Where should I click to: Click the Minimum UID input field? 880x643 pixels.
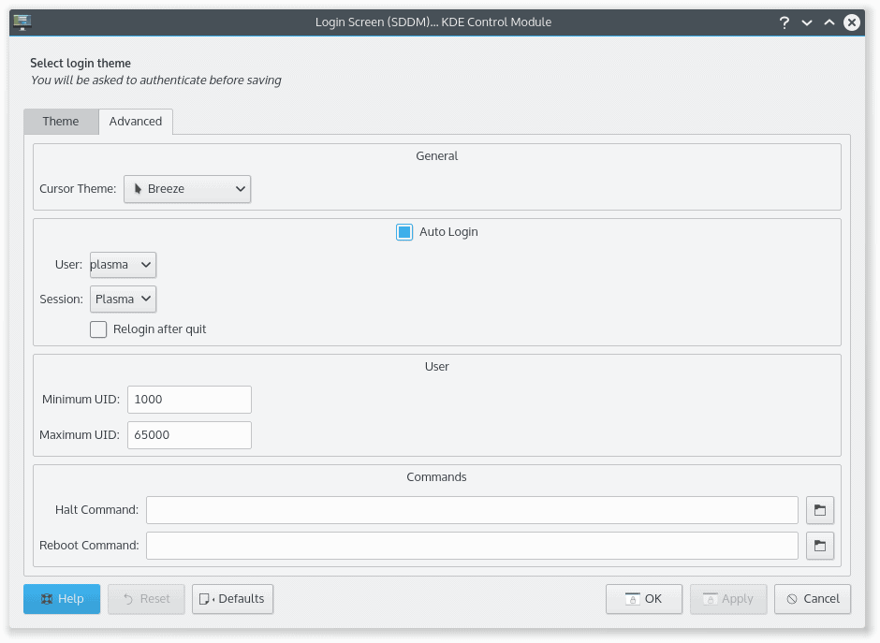point(189,400)
